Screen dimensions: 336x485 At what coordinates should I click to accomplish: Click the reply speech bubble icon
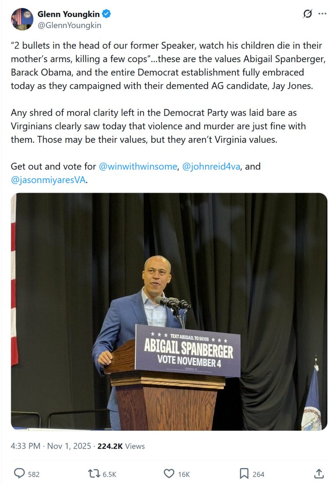pos(19,474)
